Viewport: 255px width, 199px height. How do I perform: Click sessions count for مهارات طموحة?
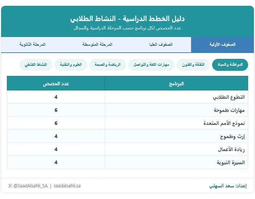pyautogui.click(x=56, y=110)
